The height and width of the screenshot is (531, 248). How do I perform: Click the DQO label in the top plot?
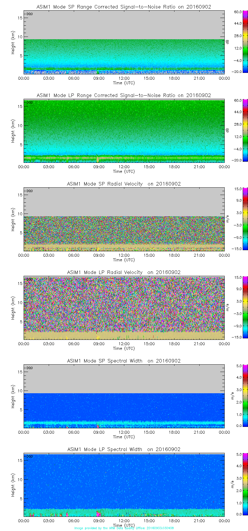pos(30,14)
